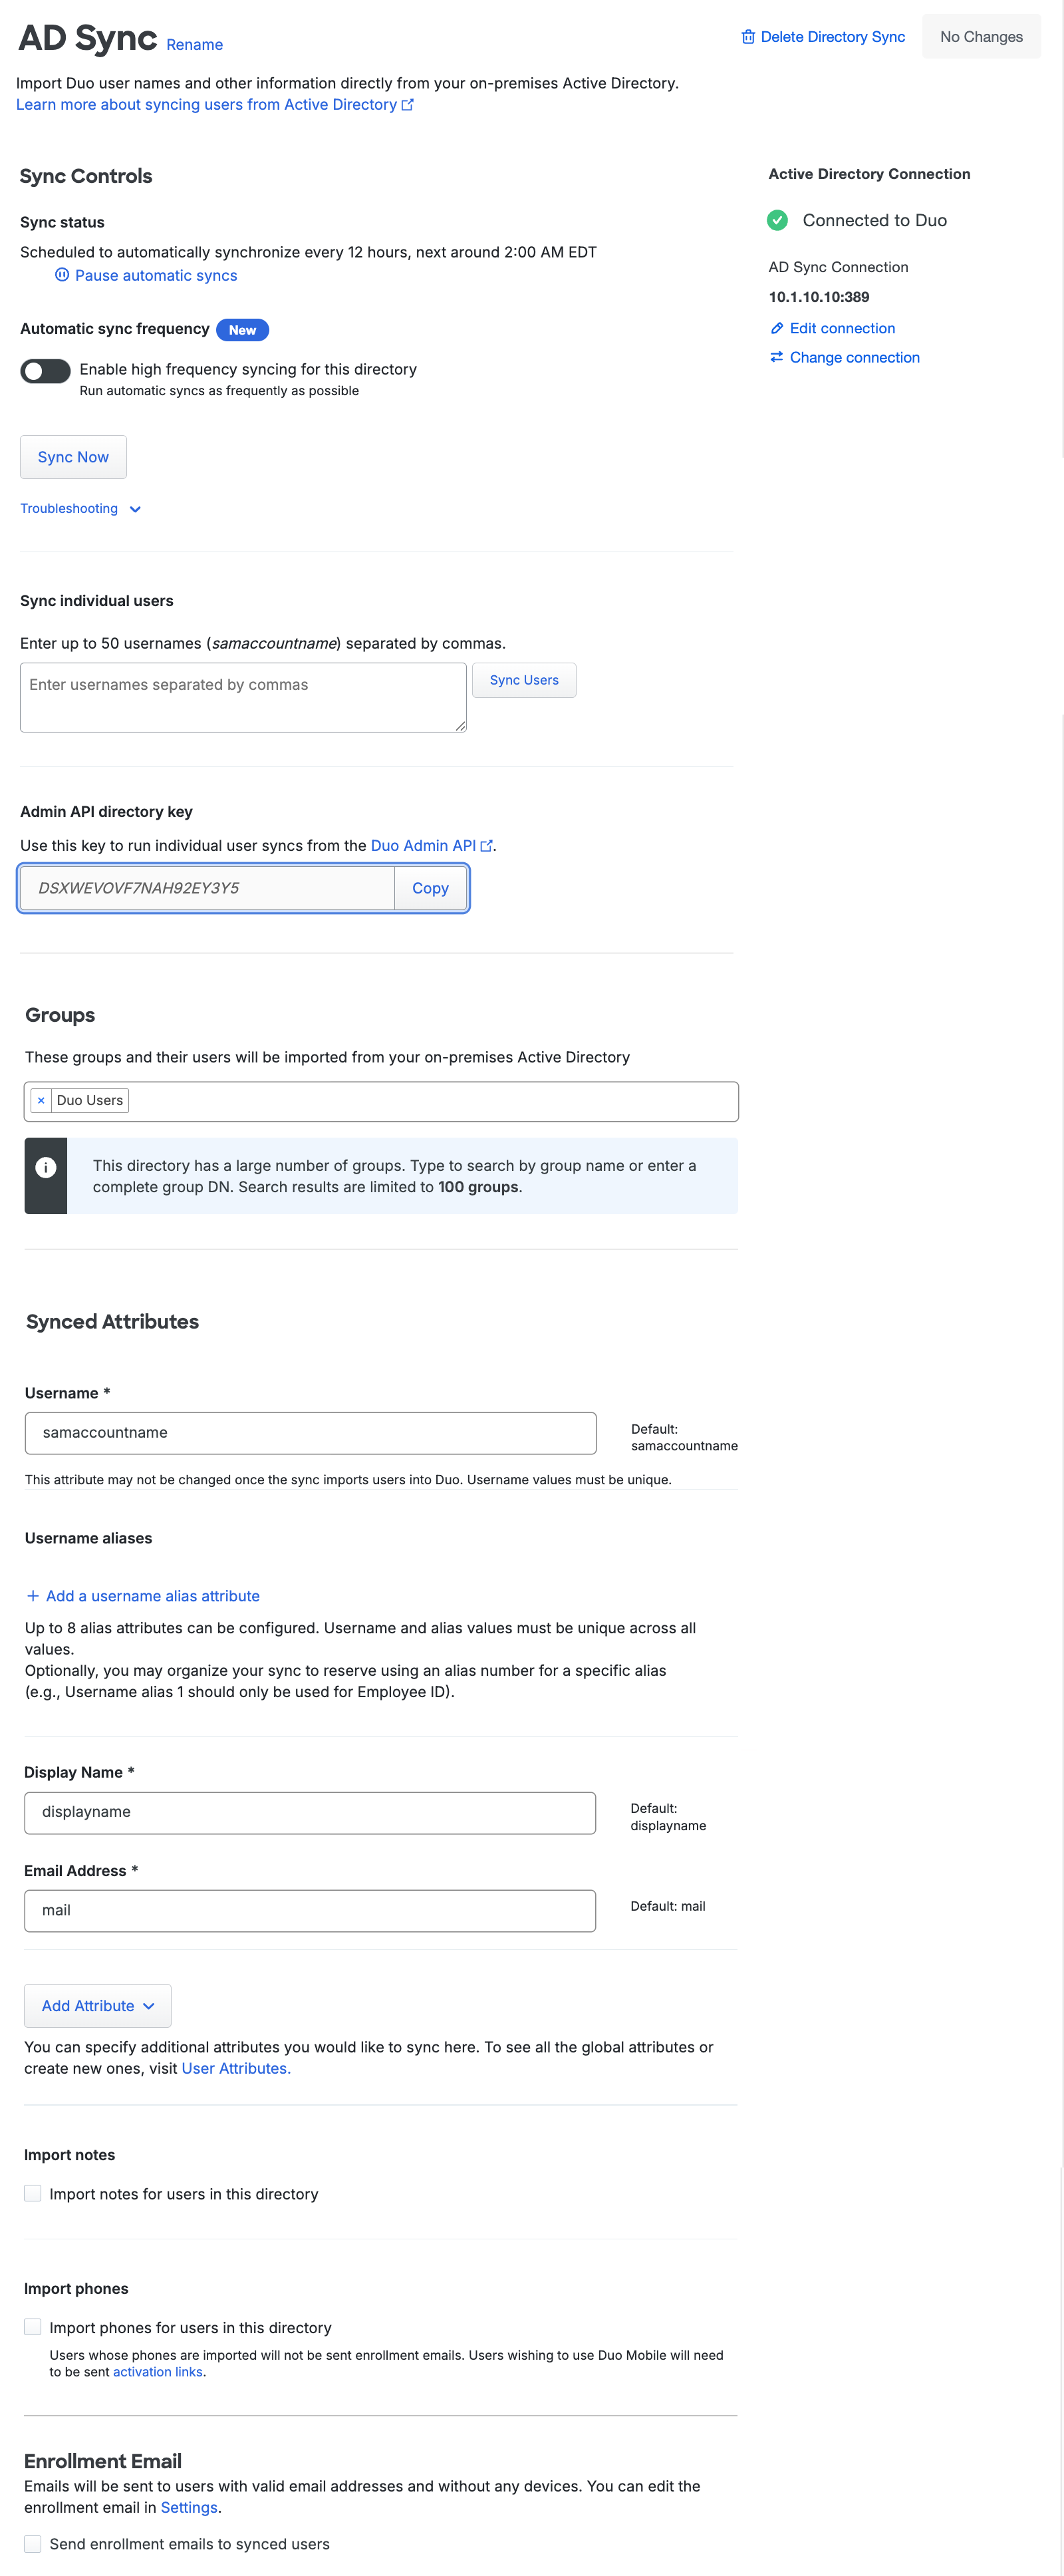Image resolution: width=1064 pixels, height=2576 pixels.
Task: Open the Groups selection field
Action: point(400,1100)
